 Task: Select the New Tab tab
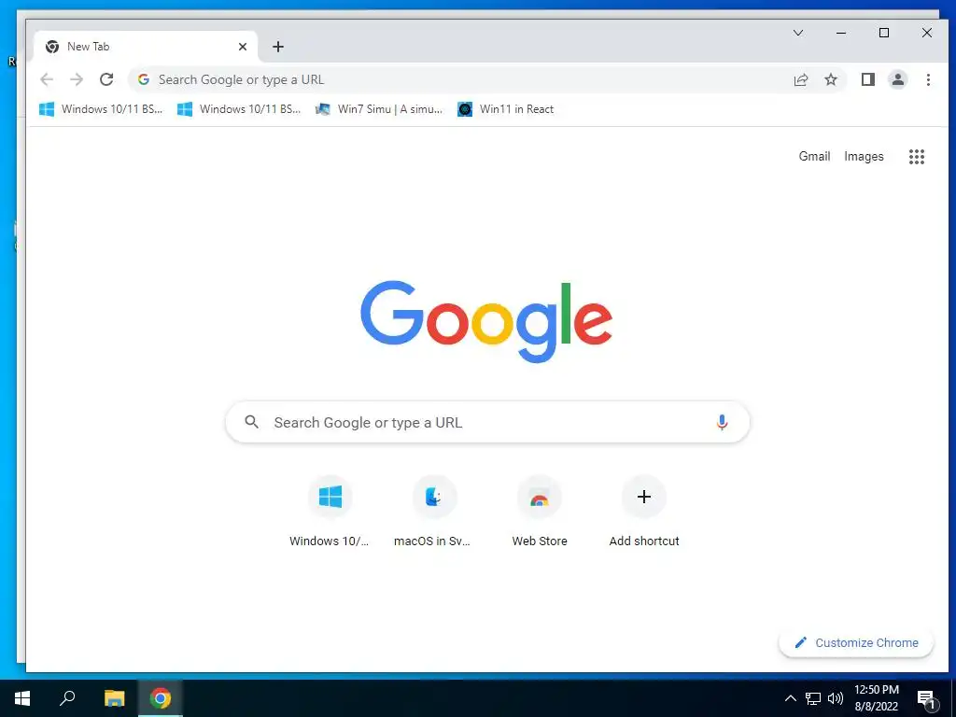[147, 47]
